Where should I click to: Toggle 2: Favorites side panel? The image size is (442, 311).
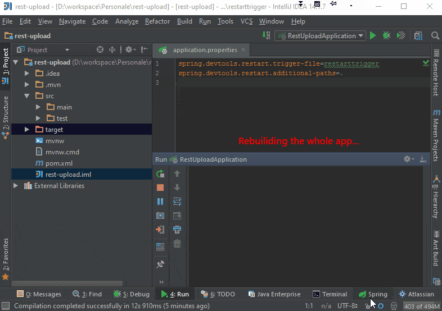(x=6, y=259)
